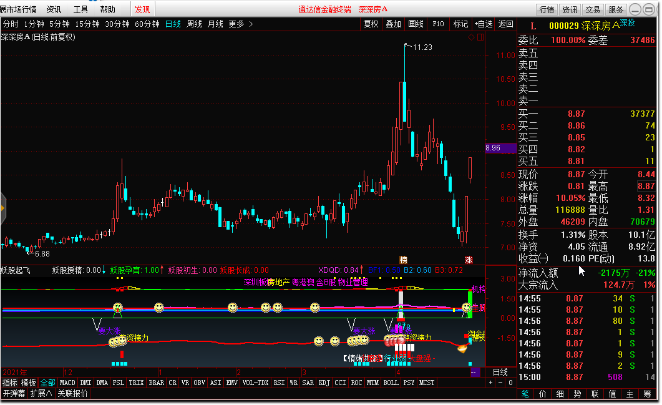Click the 11.23 high price label
Screen dimensions: 662x405
[422, 47]
